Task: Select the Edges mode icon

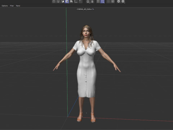Action: click(58, 1)
